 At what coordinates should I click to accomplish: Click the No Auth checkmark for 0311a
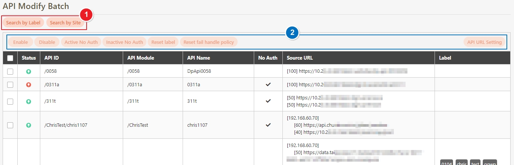pos(268,85)
